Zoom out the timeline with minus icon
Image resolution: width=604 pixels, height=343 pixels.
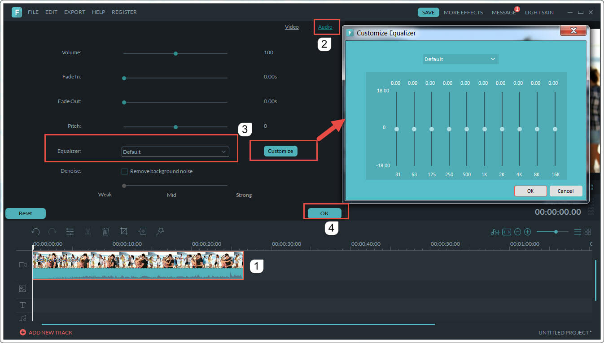point(517,232)
